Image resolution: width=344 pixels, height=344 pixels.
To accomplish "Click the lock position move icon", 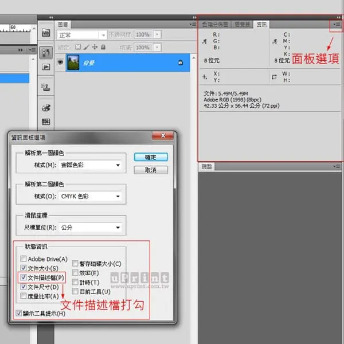I will [95, 47].
